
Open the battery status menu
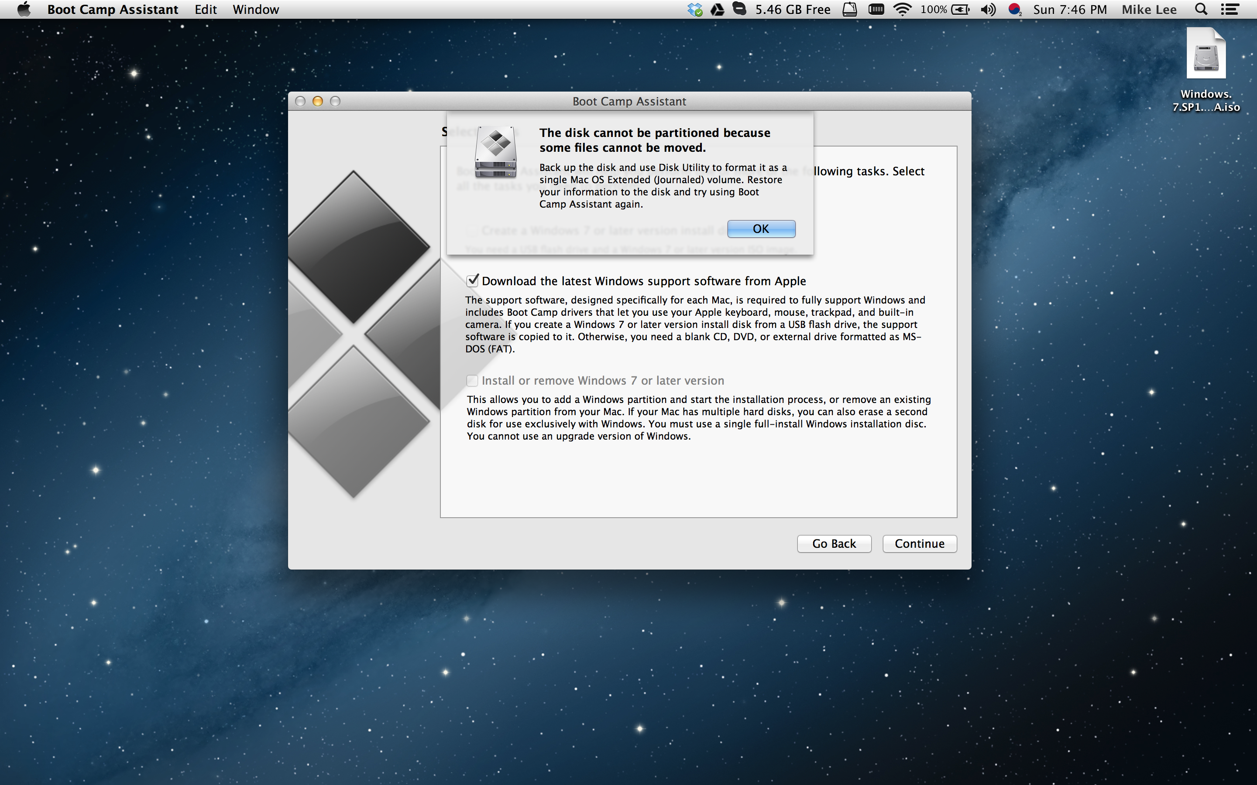point(945,9)
